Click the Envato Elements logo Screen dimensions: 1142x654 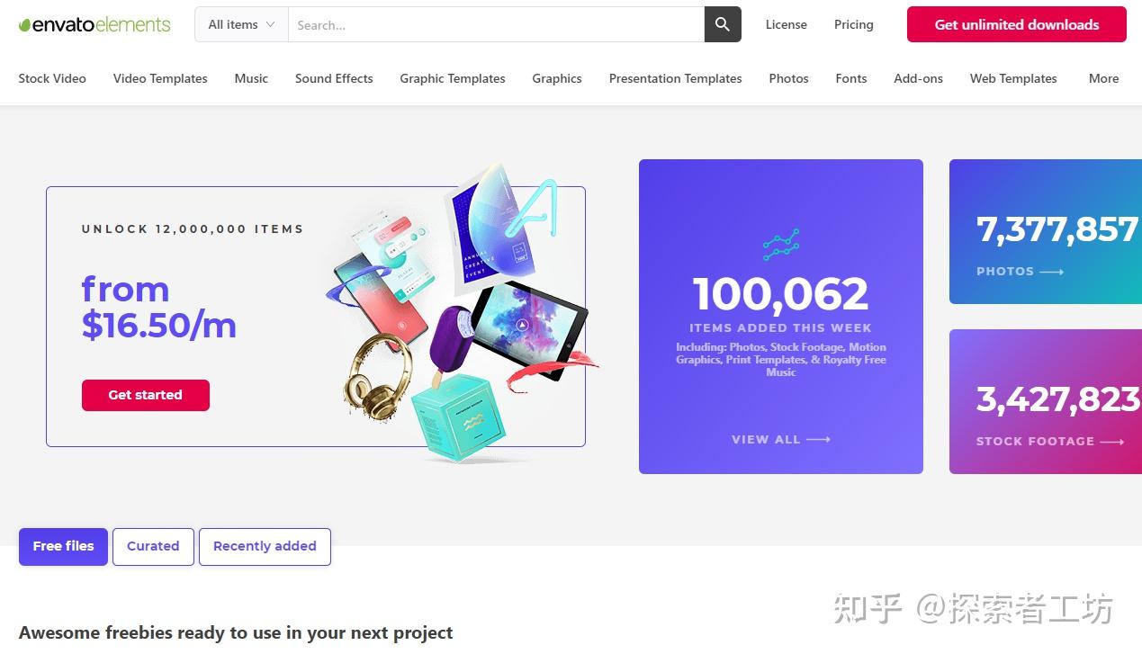tap(93, 24)
